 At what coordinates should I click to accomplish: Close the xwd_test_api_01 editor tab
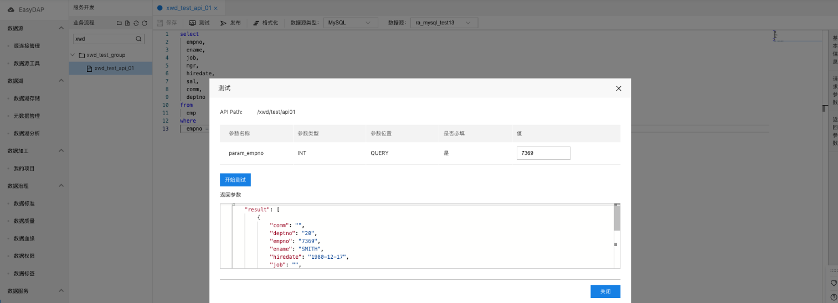point(215,8)
